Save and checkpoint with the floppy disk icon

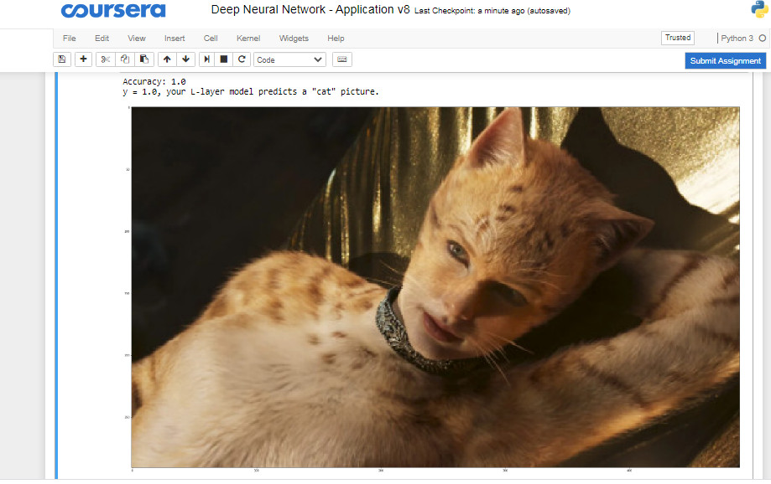pyautogui.click(x=62, y=59)
